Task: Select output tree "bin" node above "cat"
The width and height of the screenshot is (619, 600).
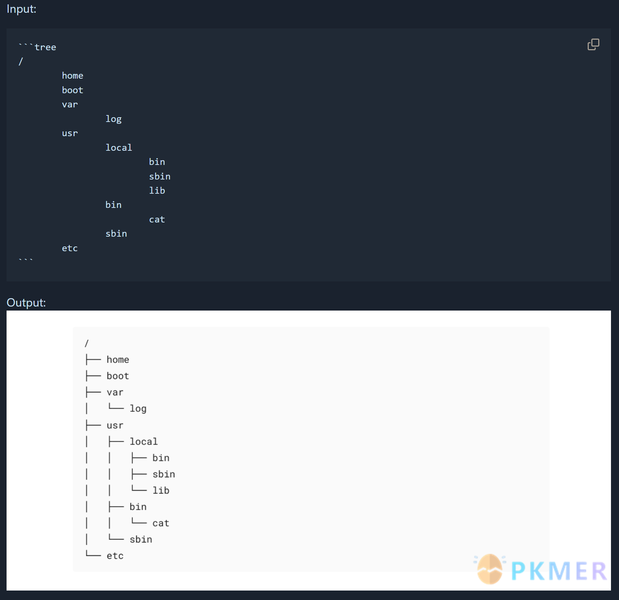Action: [138, 507]
